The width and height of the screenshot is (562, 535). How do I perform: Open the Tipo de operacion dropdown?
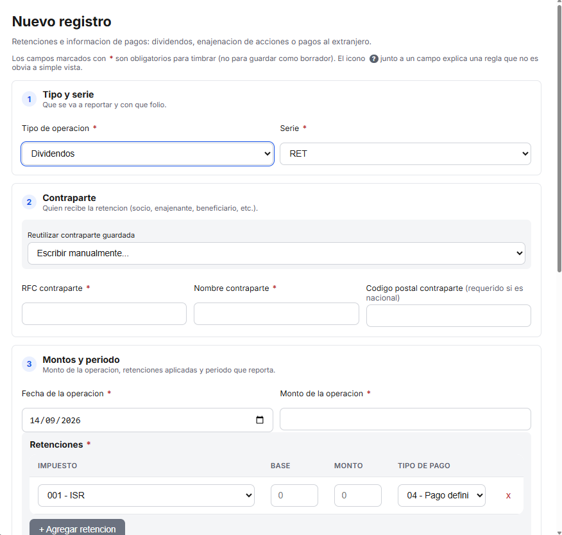point(148,153)
